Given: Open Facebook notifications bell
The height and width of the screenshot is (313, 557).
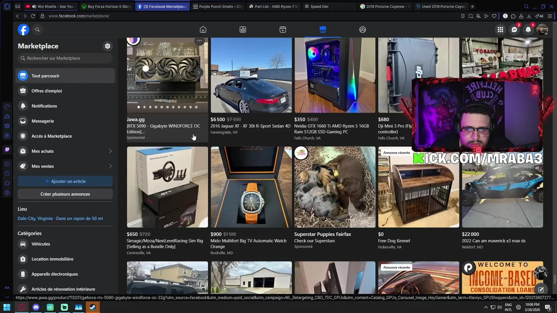Looking at the screenshot, I should (x=528, y=30).
